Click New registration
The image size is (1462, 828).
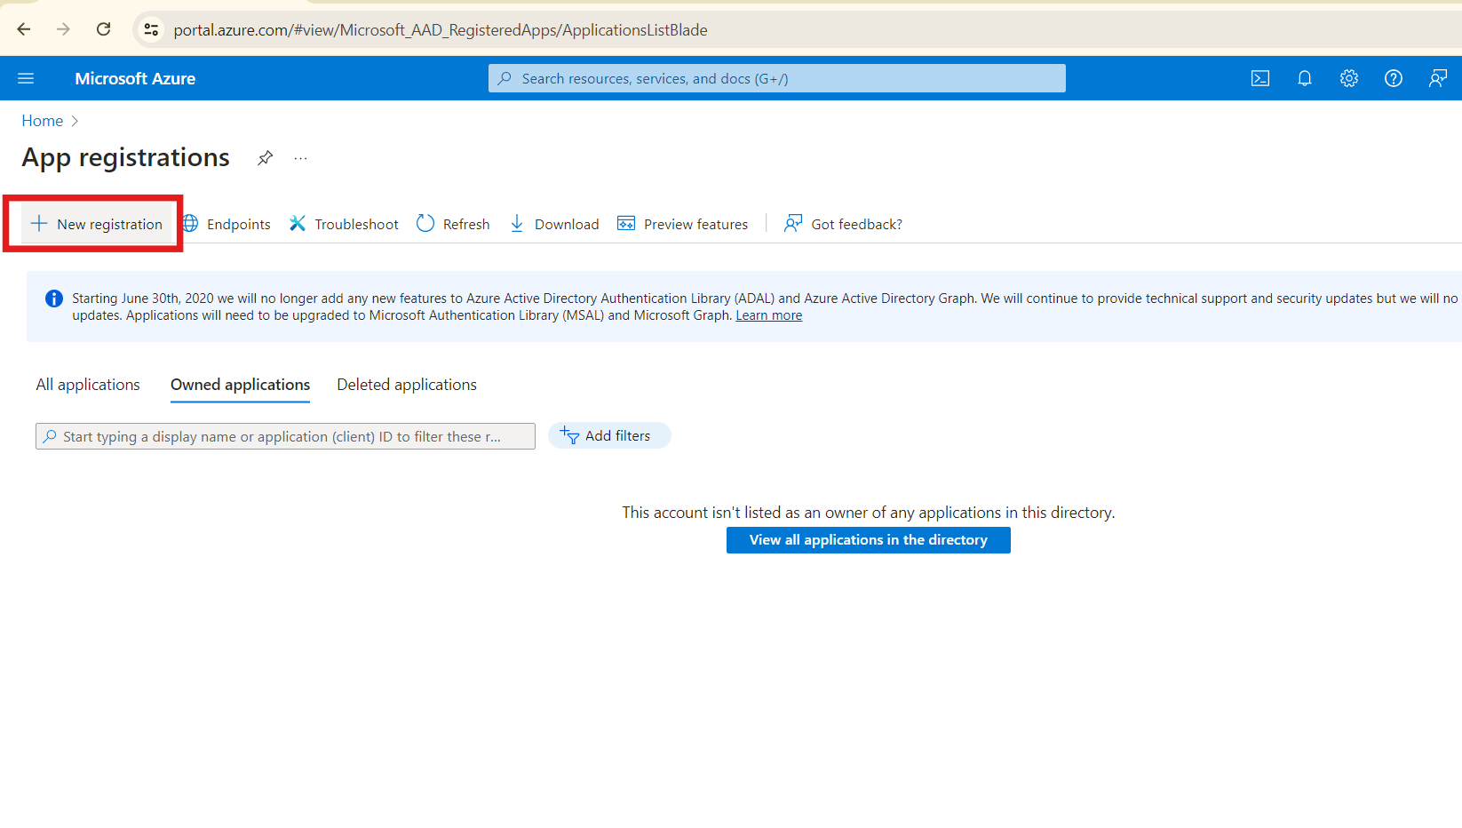(97, 224)
